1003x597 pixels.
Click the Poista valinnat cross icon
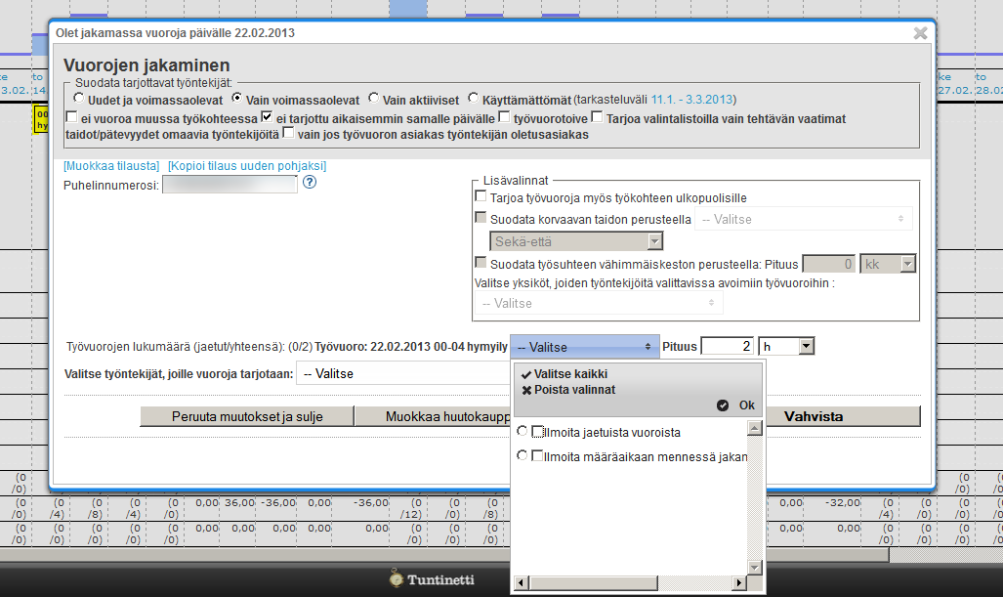tap(526, 390)
